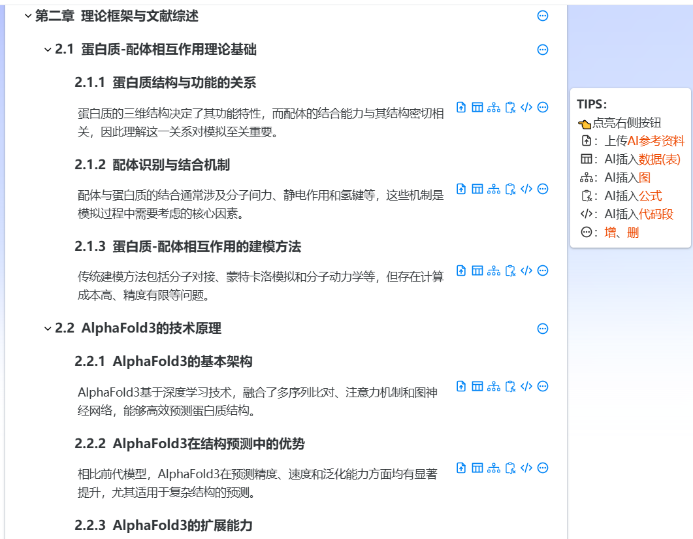
Task: Insert AI code snippet in section 2.1.2
Action: (526, 189)
